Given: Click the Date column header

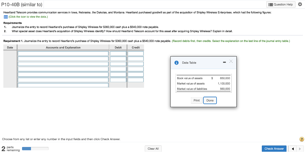Looking at the screenshot, I should 10,47.
